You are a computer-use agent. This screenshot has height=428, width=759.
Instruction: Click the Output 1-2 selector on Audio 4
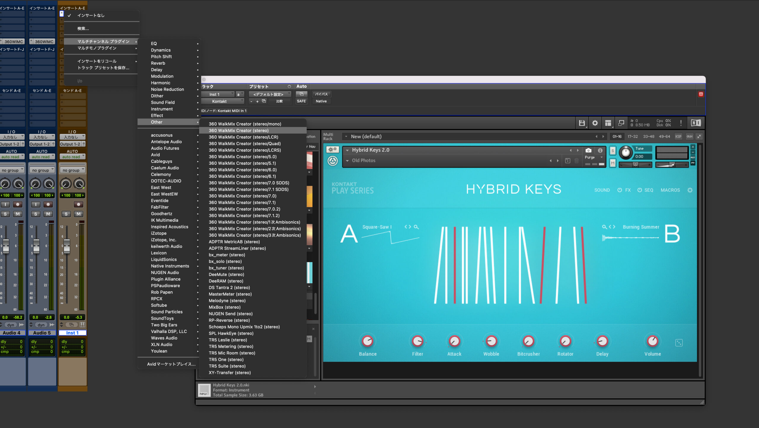10,144
